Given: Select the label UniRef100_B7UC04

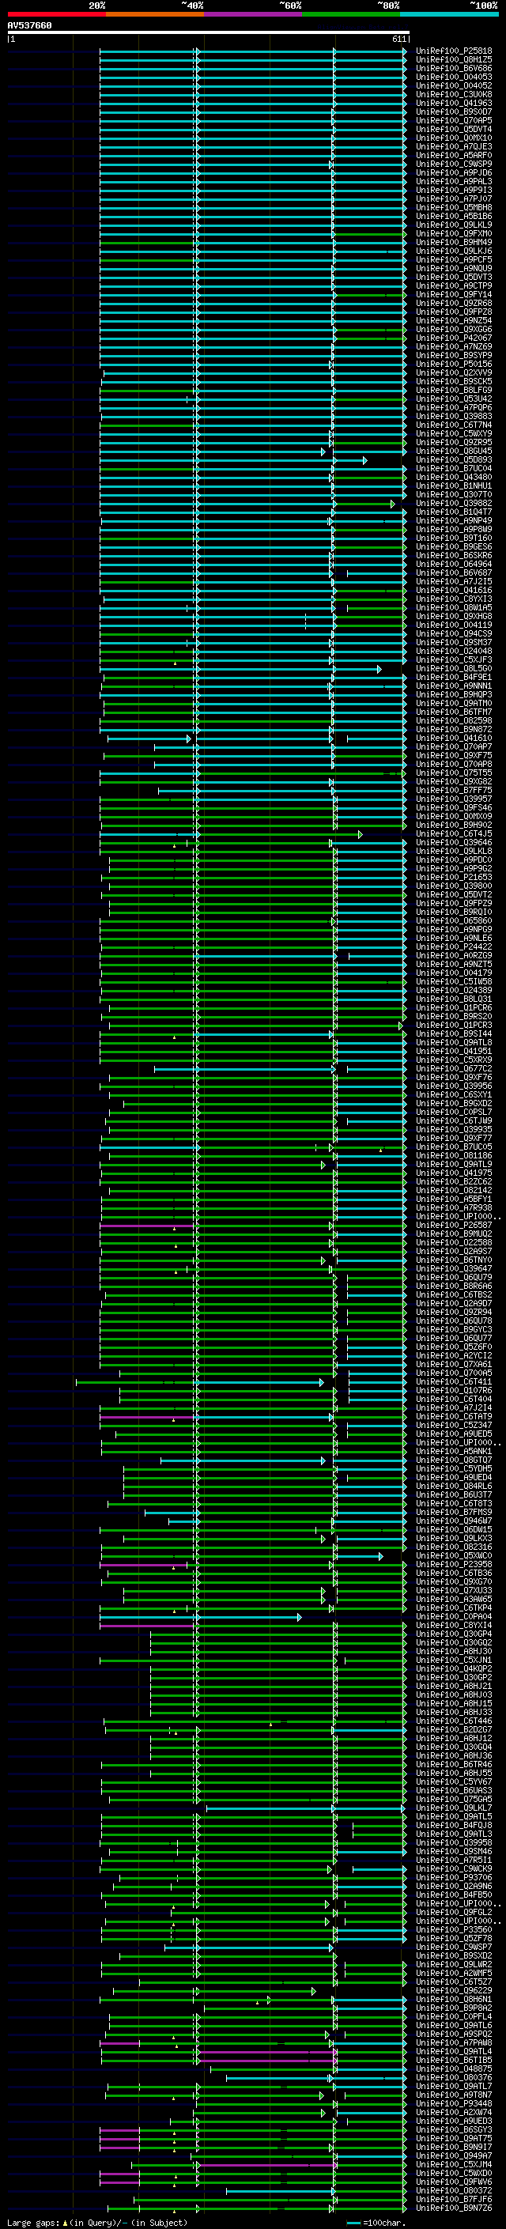Looking at the screenshot, I should 454,469.
